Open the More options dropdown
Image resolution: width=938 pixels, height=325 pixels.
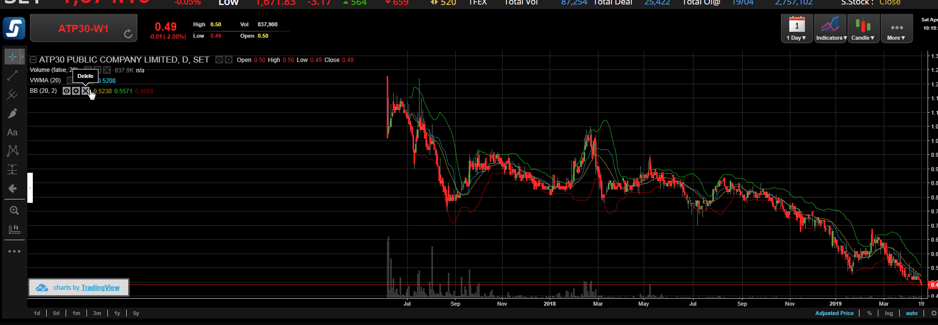896,28
